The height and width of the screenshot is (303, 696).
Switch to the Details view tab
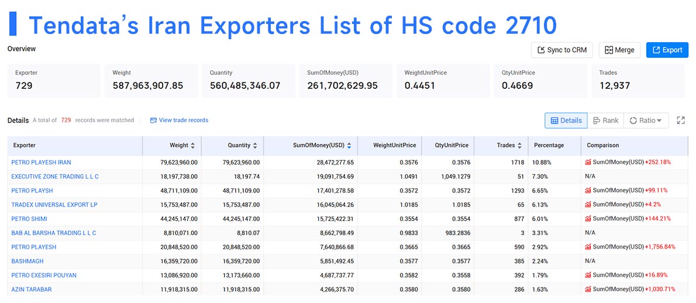566,120
